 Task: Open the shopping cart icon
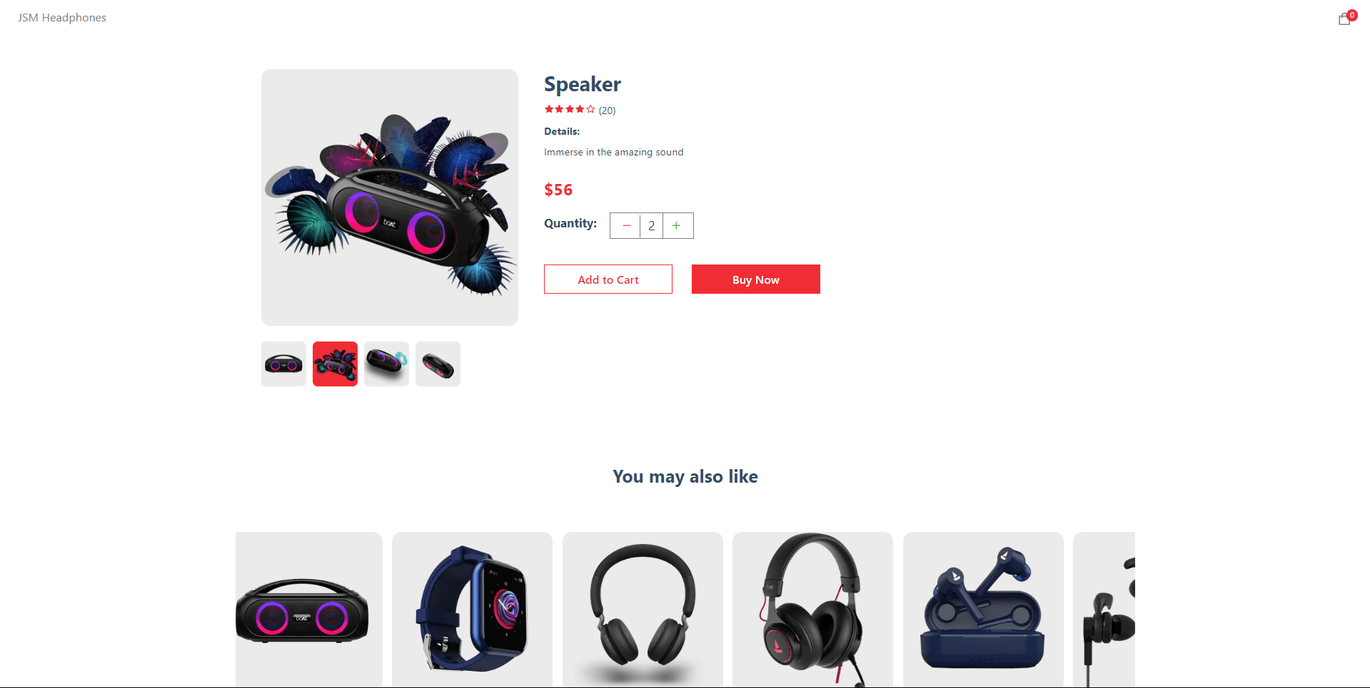point(1344,19)
